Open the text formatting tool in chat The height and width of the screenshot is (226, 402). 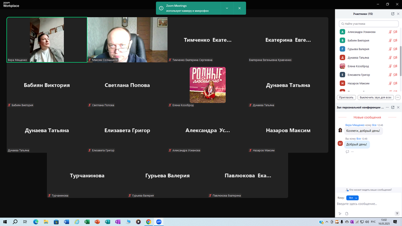point(340,213)
